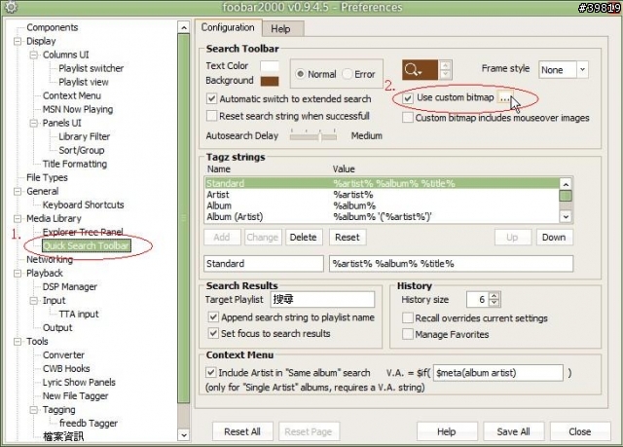Decrease History size with down arrow
Viewport: 623px width, 447px height.
pos(494,303)
